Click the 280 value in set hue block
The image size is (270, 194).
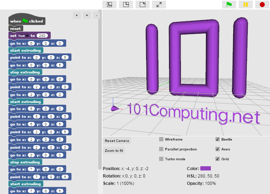point(42,35)
